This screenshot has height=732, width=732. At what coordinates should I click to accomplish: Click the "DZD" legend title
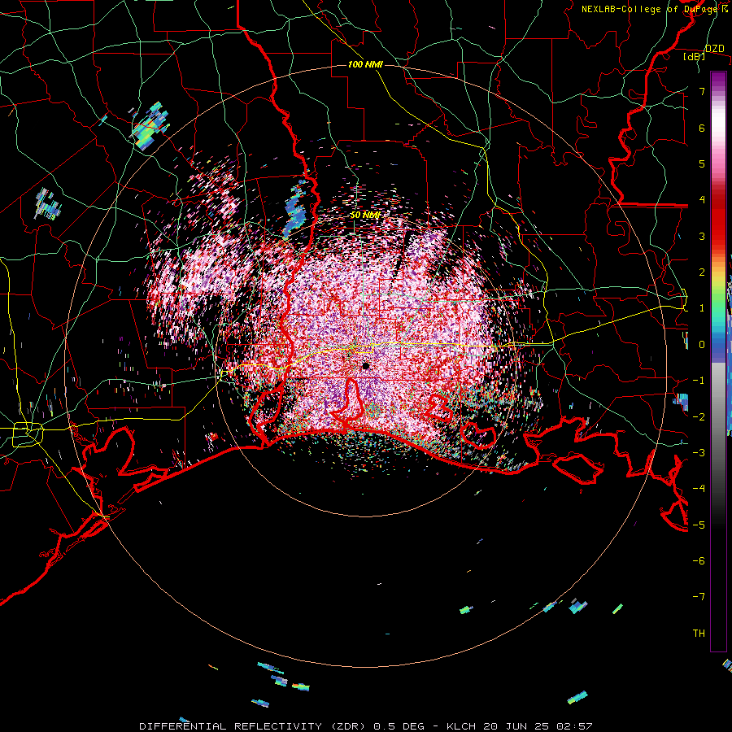pos(714,49)
